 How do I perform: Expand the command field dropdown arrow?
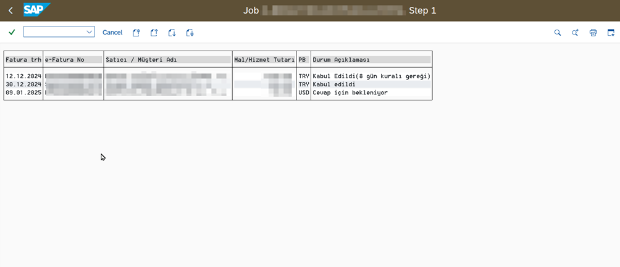point(89,32)
